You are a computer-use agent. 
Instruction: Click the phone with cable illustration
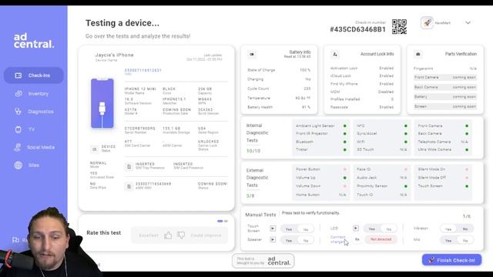point(102,103)
